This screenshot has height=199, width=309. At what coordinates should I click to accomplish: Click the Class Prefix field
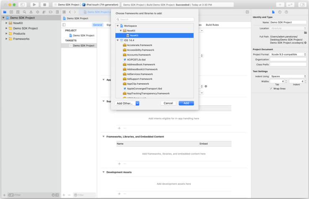click(x=288, y=65)
